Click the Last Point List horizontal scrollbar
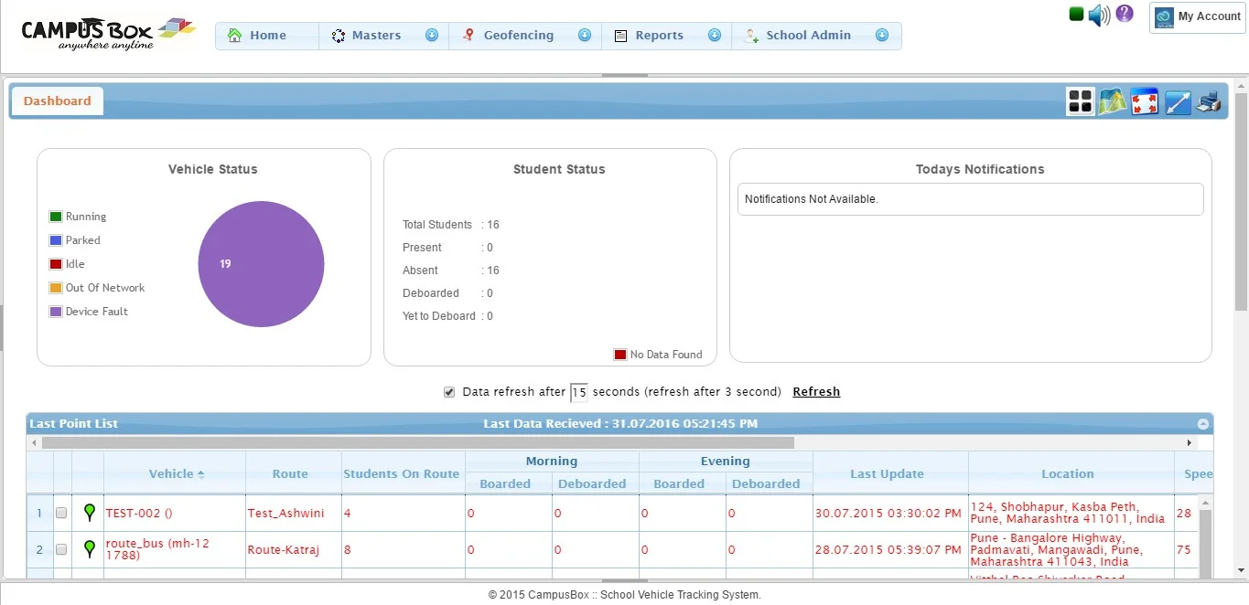 [x=418, y=442]
